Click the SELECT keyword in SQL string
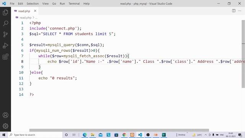Screen dimensions: 245x138 [x=50, y=34]
